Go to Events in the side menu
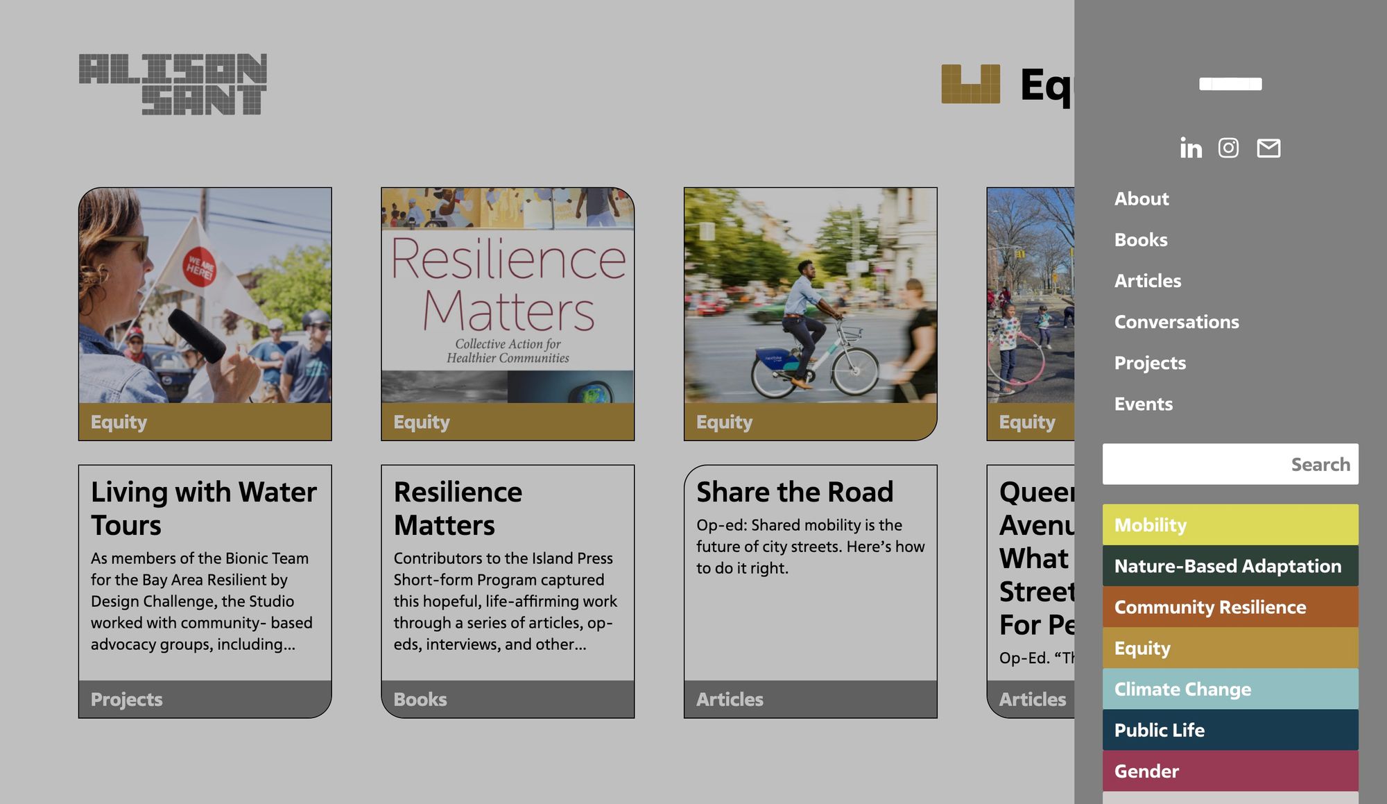 pyautogui.click(x=1144, y=404)
